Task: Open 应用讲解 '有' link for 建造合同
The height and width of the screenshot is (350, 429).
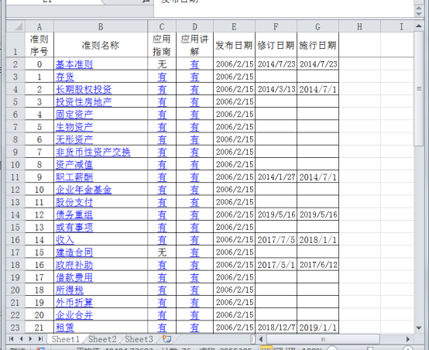Action: [194, 252]
